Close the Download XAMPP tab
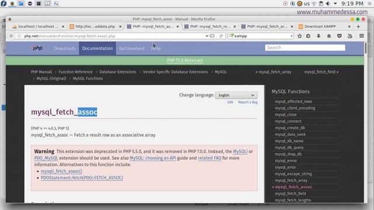Image resolution: width=374 pixels, height=210 pixels. [x=349, y=27]
